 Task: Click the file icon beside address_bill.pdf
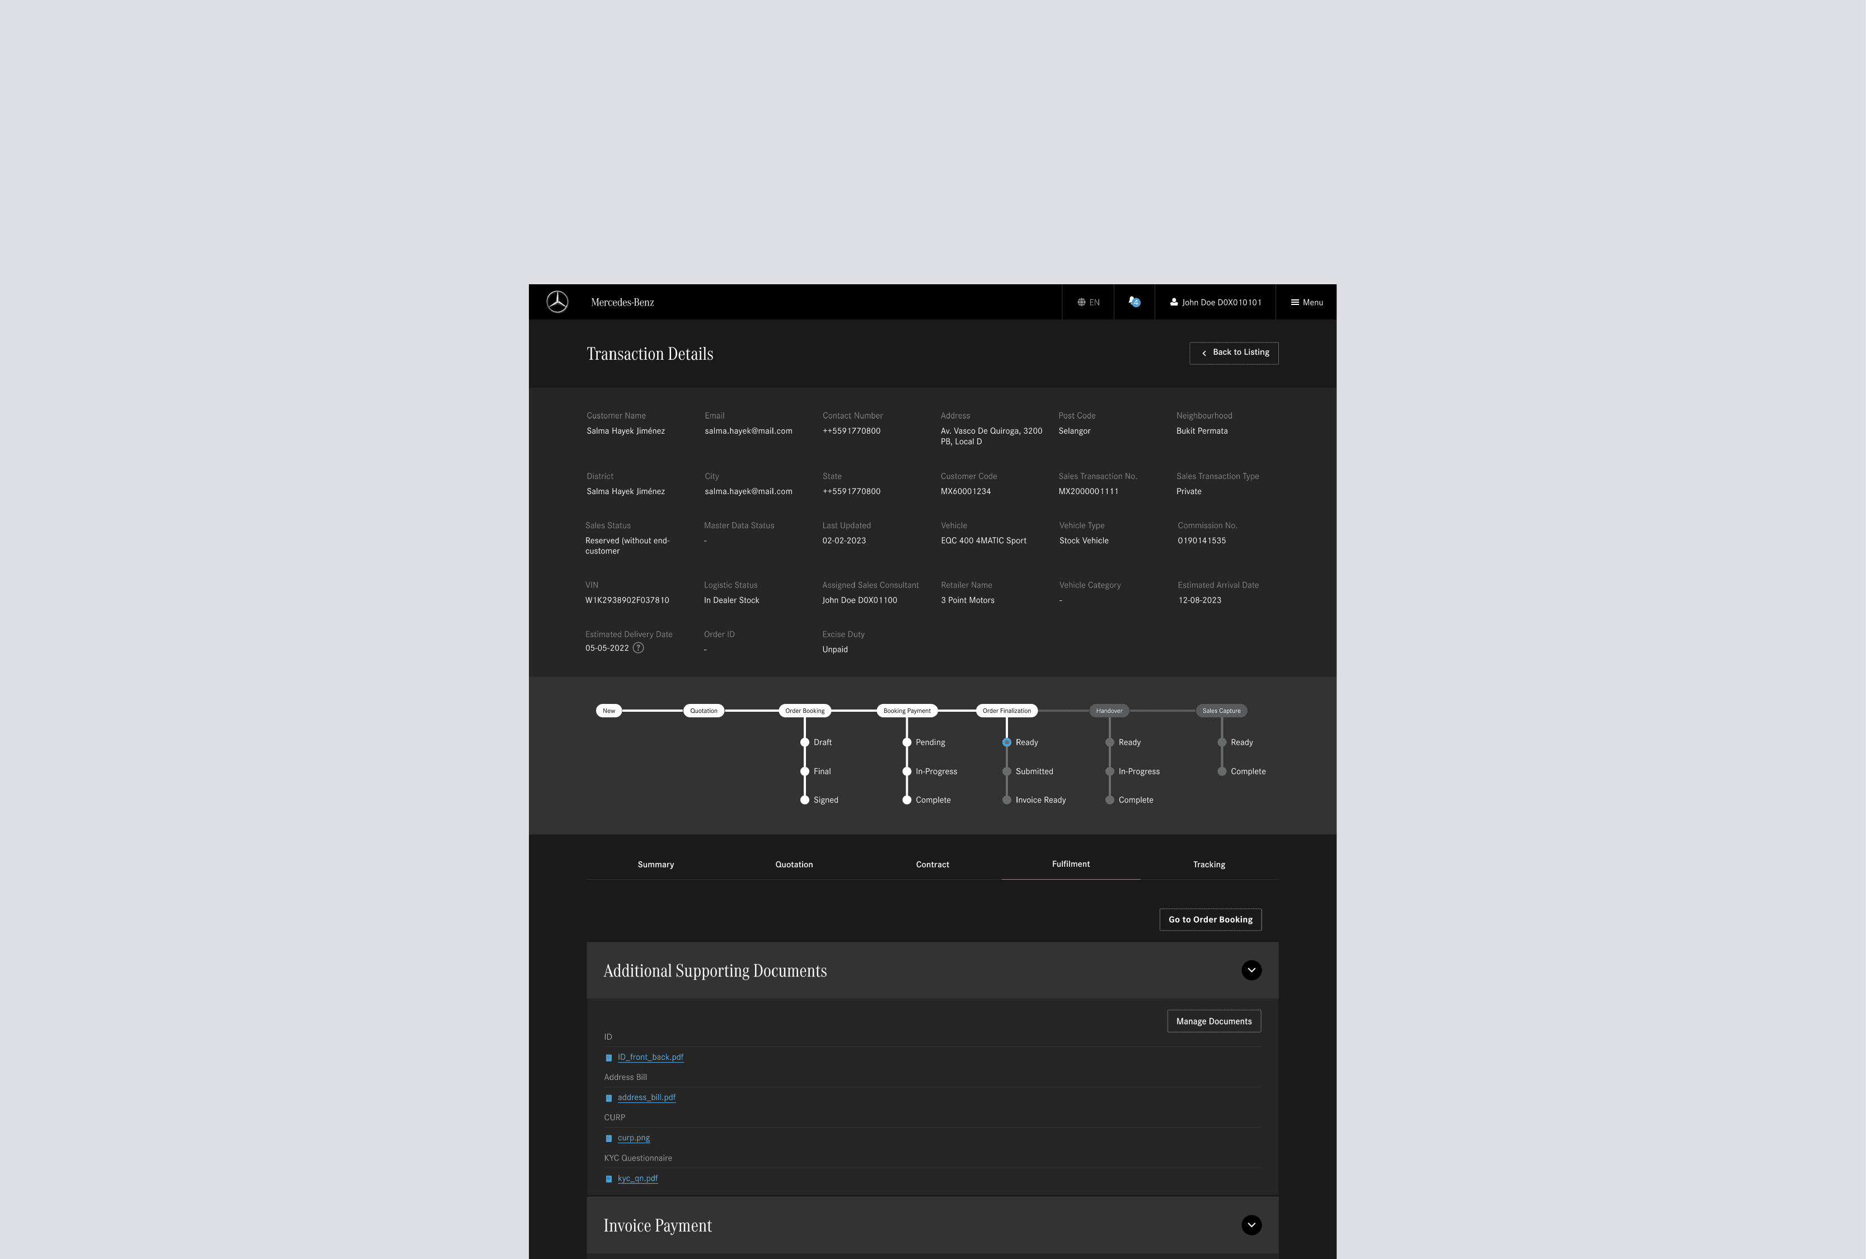coord(608,1098)
